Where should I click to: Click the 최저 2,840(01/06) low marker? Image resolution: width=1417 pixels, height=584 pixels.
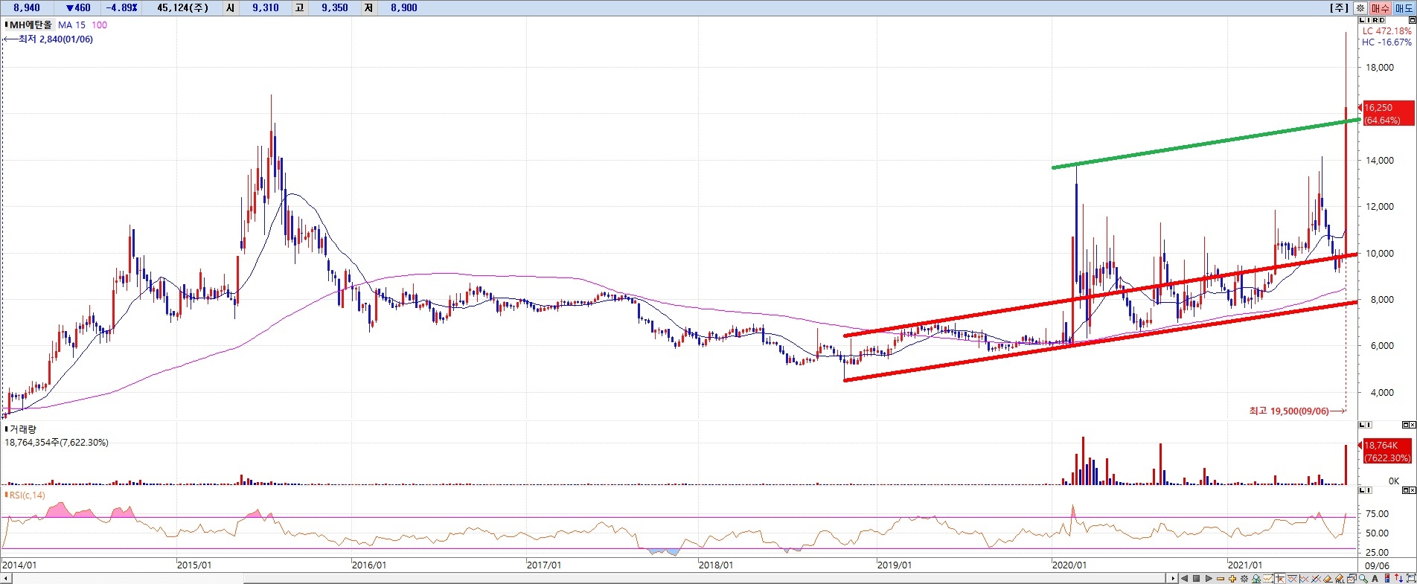tap(49, 39)
